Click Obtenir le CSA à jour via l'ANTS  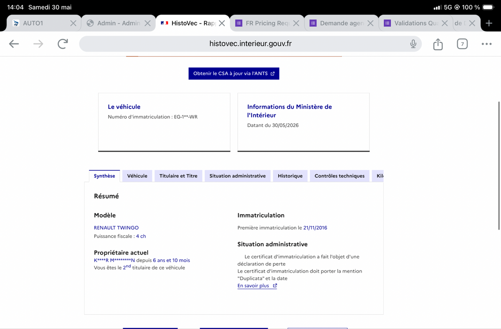click(x=234, y=73)
